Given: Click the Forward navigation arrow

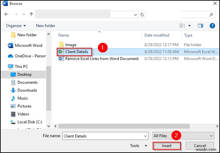Looking at the screenshot, I should 16,14.
